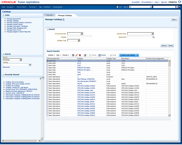Open the Help menu in header

pyautogui.click(x=157, y=2)
